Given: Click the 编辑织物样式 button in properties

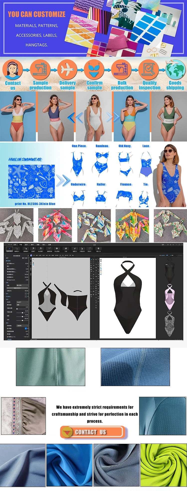Looking at the screenshot, I should pyautogui.click(x=17, y=288).
